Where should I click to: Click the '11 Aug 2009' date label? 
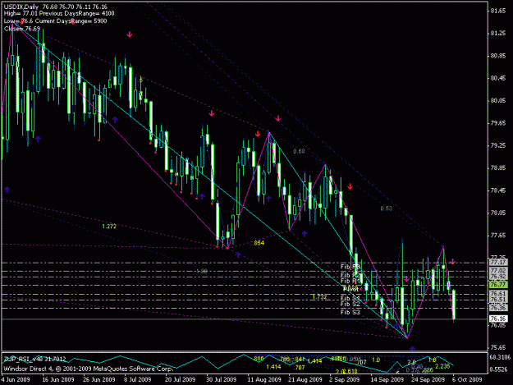pyautogui.click(x=264, y=379)
